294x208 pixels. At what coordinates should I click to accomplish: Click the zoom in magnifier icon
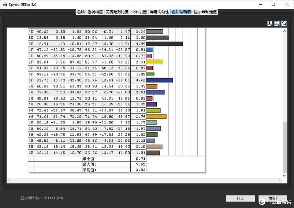point(270,23)
